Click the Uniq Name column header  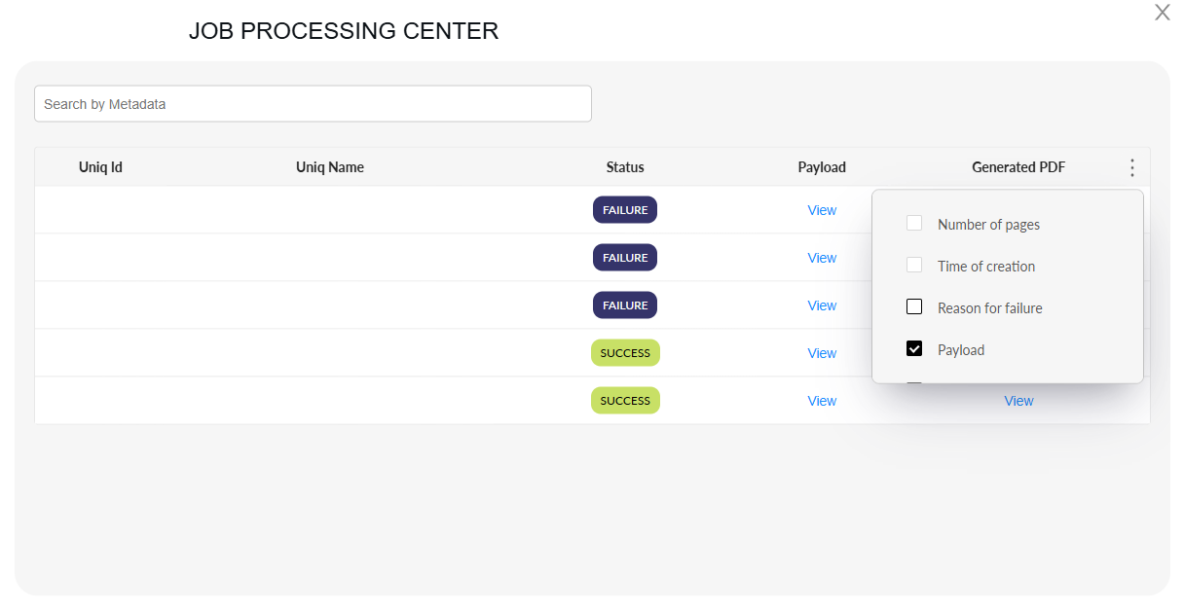pyautogui.click(x=330, y=167)
